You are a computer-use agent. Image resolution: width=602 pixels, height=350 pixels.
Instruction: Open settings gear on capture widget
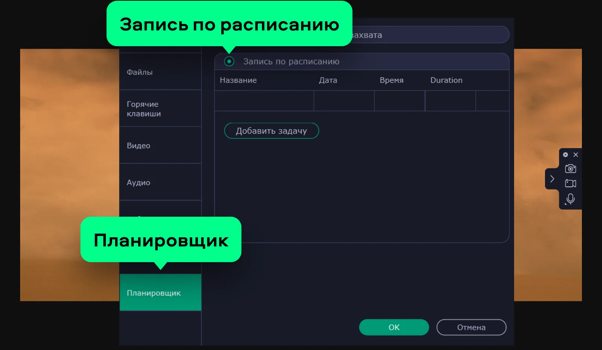point(565,155)
